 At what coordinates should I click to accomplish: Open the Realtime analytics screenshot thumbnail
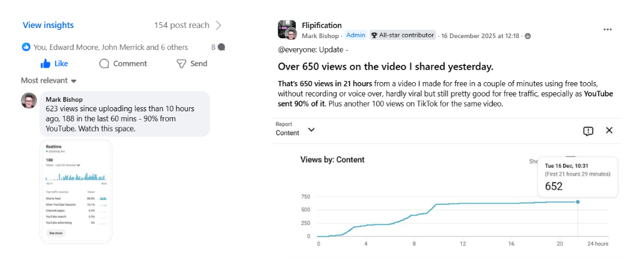pyautogui.click(x=76, y=191)
